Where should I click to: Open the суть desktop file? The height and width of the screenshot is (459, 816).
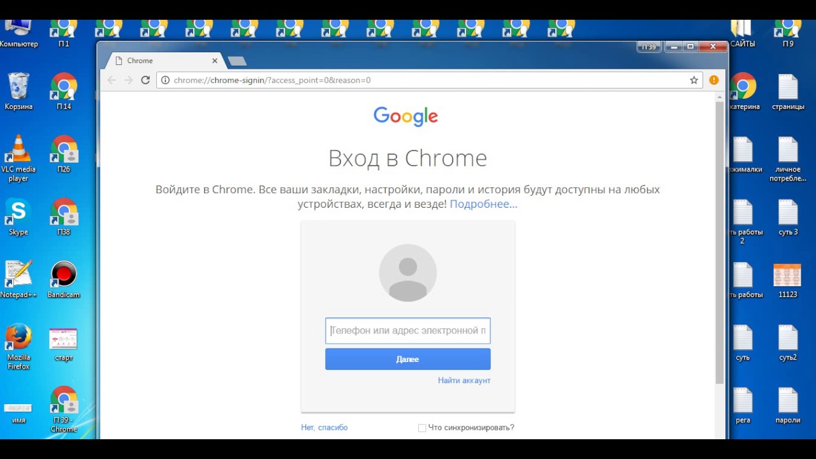click(x=743, y=343)
